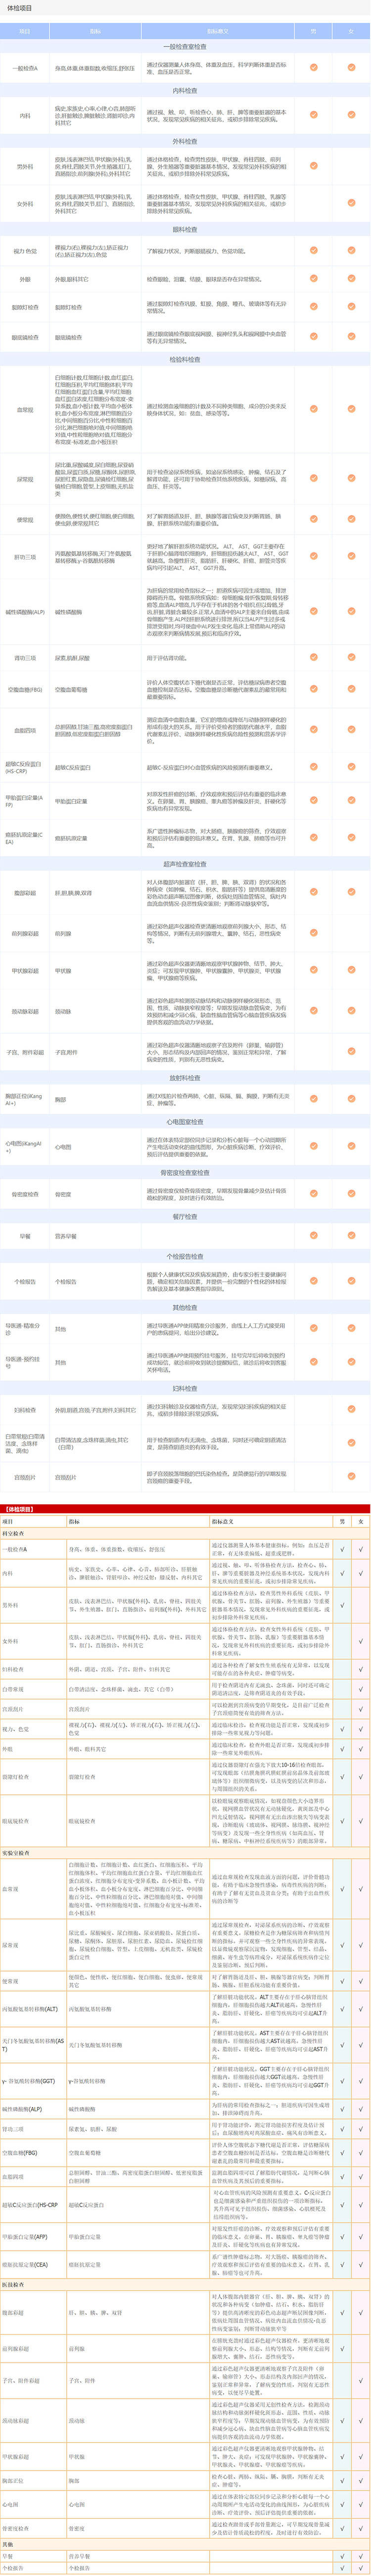The height and width of the screenshot is (2576, 371).
Task: Click the 超声检查室检查 section heading
Action: click(x=185, y=864)
